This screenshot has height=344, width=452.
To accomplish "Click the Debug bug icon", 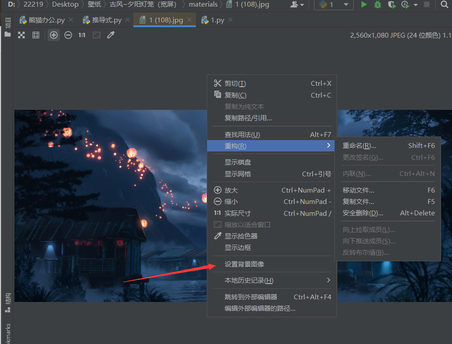I will tap(378, 4).
